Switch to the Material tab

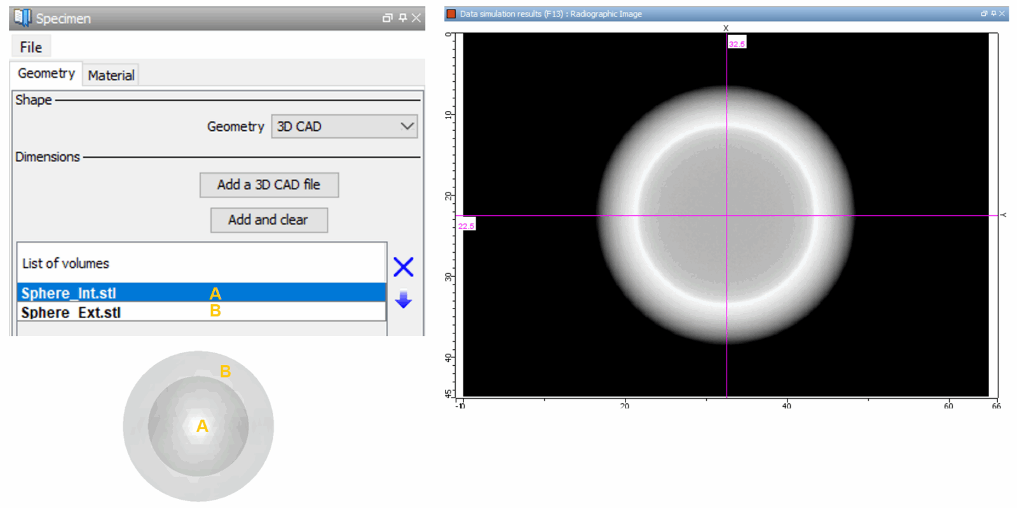(x=111, y=76)
